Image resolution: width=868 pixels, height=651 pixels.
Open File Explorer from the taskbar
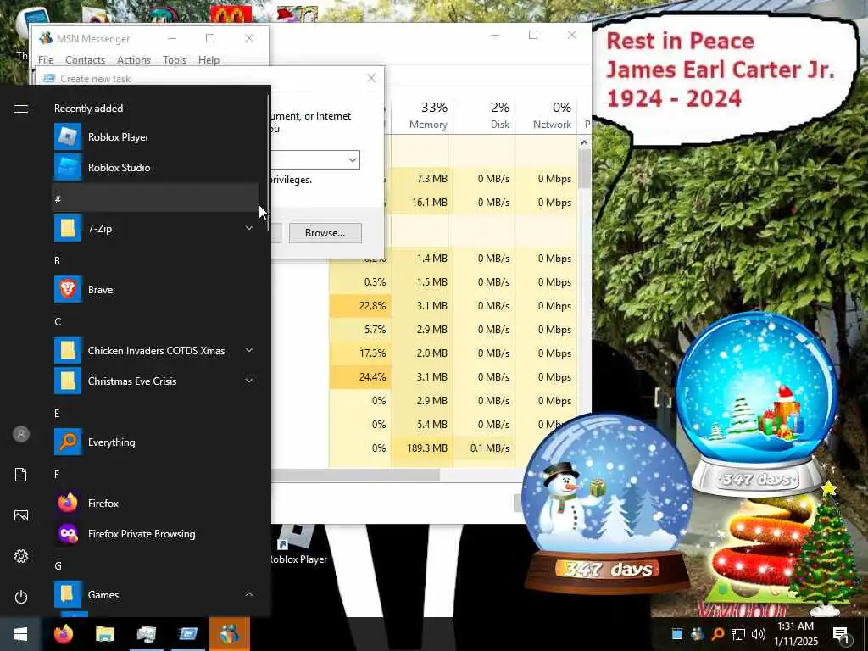104,634
